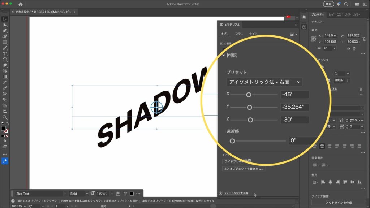Click the アウトラインを作成 button
This screenshot has height=208, width=370.
[x=338, y=203]
